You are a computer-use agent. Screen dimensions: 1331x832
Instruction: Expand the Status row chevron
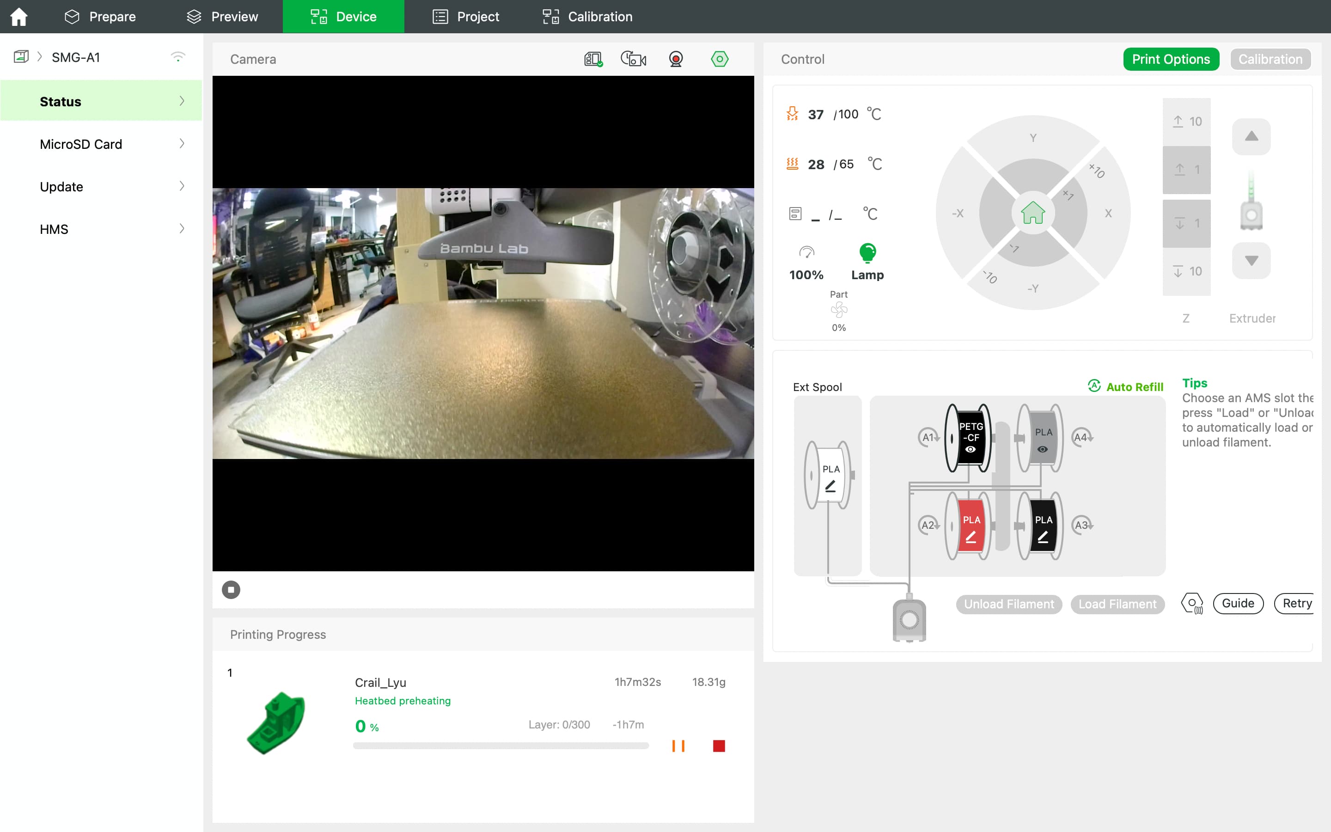click(x=182, y=101)
